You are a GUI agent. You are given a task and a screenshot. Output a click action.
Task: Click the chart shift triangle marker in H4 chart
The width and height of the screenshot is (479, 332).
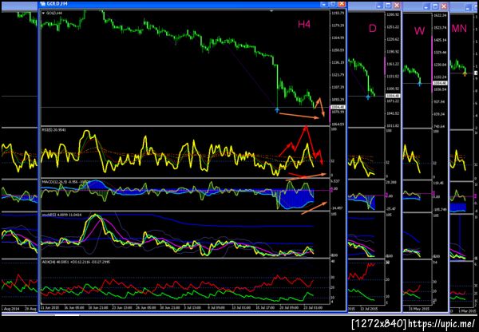tap(271, 11)
